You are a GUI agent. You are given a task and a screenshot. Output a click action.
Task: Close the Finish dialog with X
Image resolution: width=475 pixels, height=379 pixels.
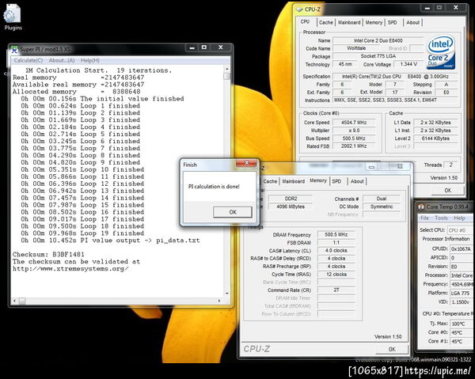[x=246, y=163]
